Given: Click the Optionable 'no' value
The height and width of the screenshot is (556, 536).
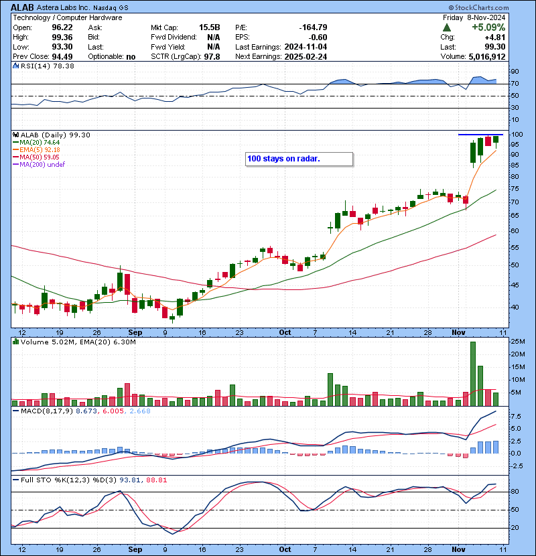Looking at the screenshot, I should (131, 56).
